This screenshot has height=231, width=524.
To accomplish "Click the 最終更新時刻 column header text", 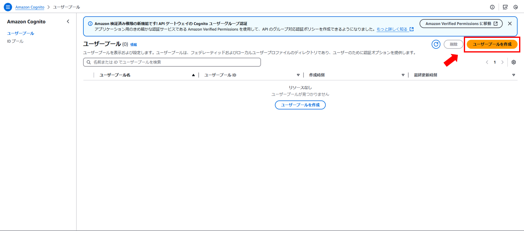I will [x=425, y=75].
